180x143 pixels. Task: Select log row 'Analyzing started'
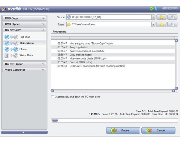[x=113, y=47]
